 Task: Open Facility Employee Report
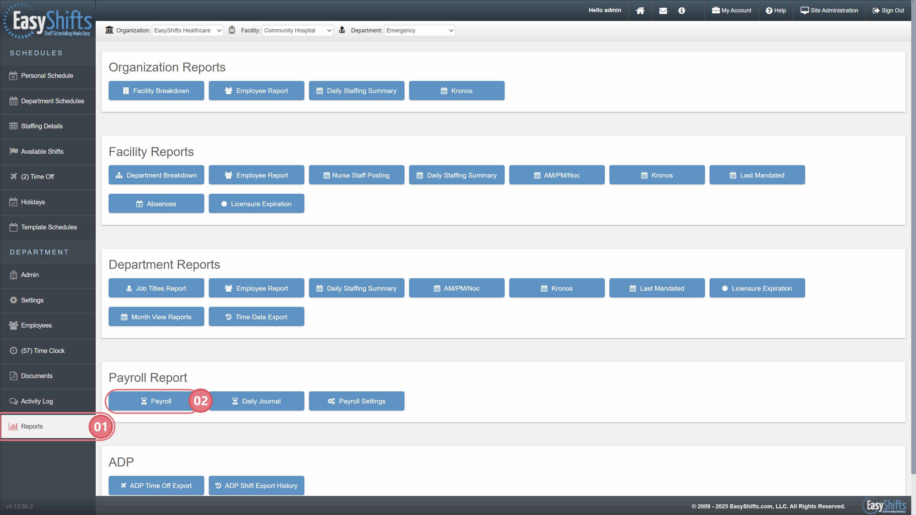(256, 175)
